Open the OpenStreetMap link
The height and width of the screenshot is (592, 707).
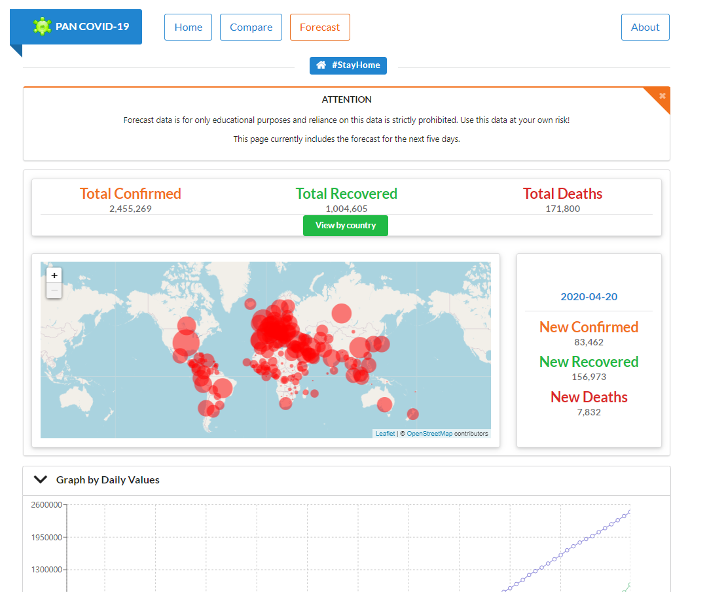tap(429, 434)
